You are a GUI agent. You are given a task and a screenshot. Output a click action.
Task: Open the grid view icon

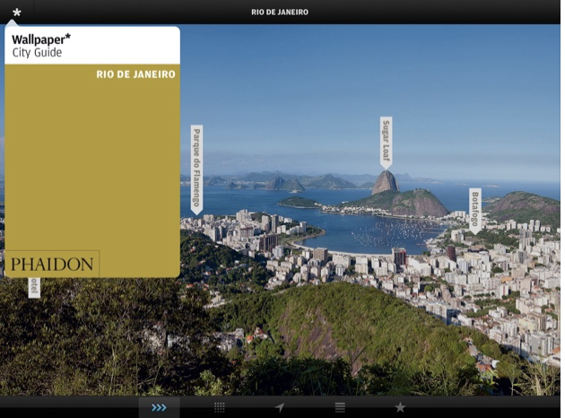(220, 407)
